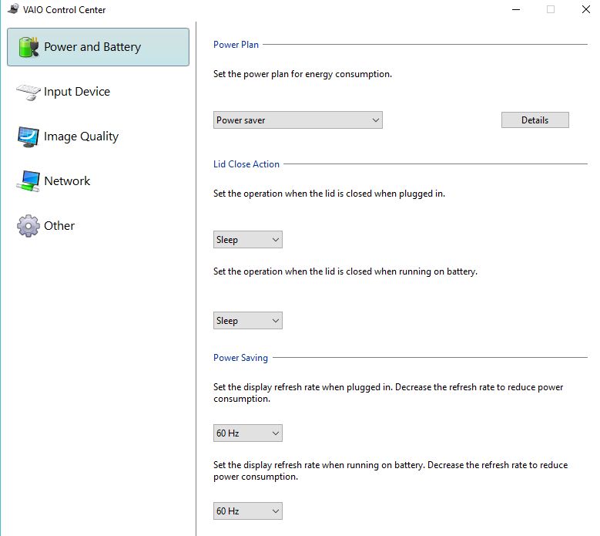Click the 'refresh rate when running on battery' description
600x536 pixels.
(391, 470)
